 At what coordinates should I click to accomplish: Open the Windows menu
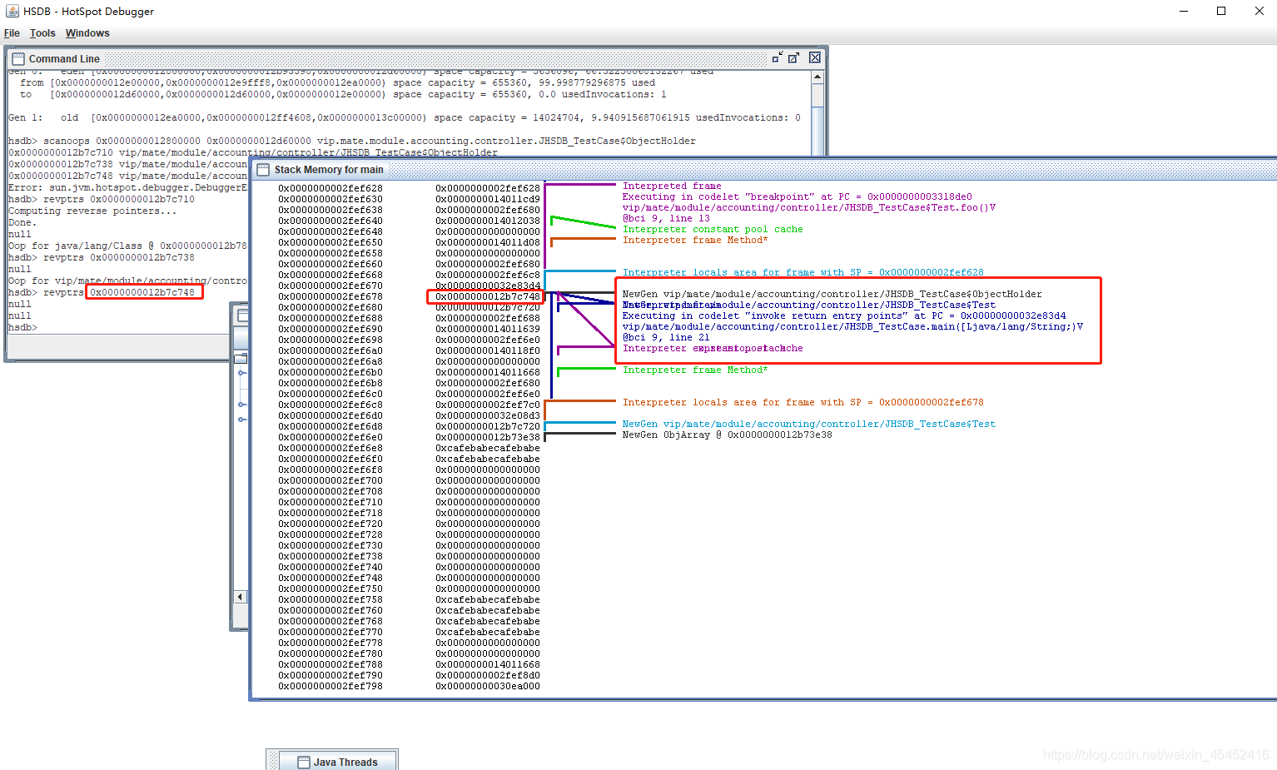(x=87, y=33)
